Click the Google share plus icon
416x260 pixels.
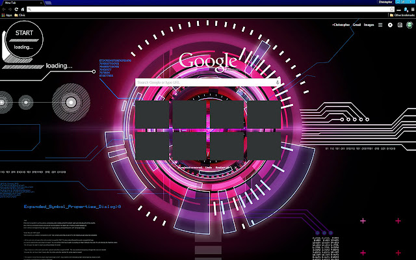398,25
